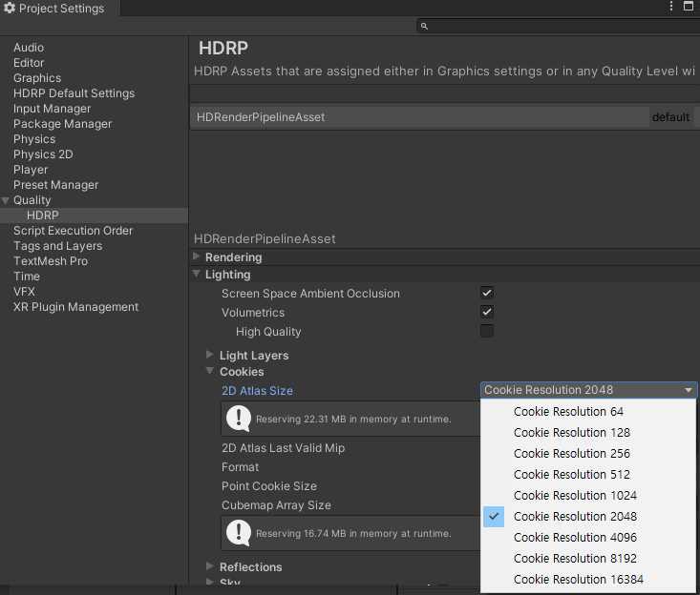Choose Cookie Resolution 256
The width and height of the screenshot is (700, 595).
coord(588,453)
